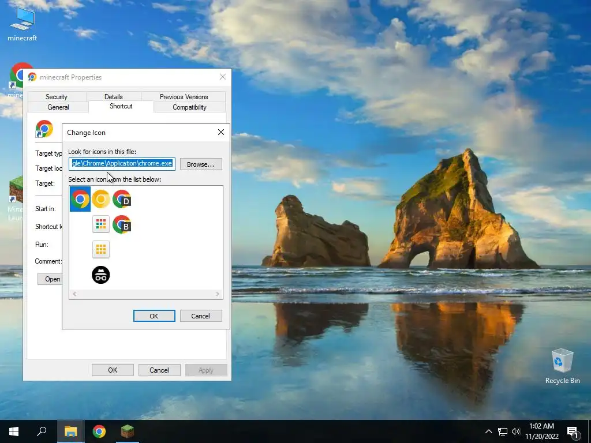The image size is (591, 443).
Task: Open the Compatibility tab
Action: coord(189,107)
